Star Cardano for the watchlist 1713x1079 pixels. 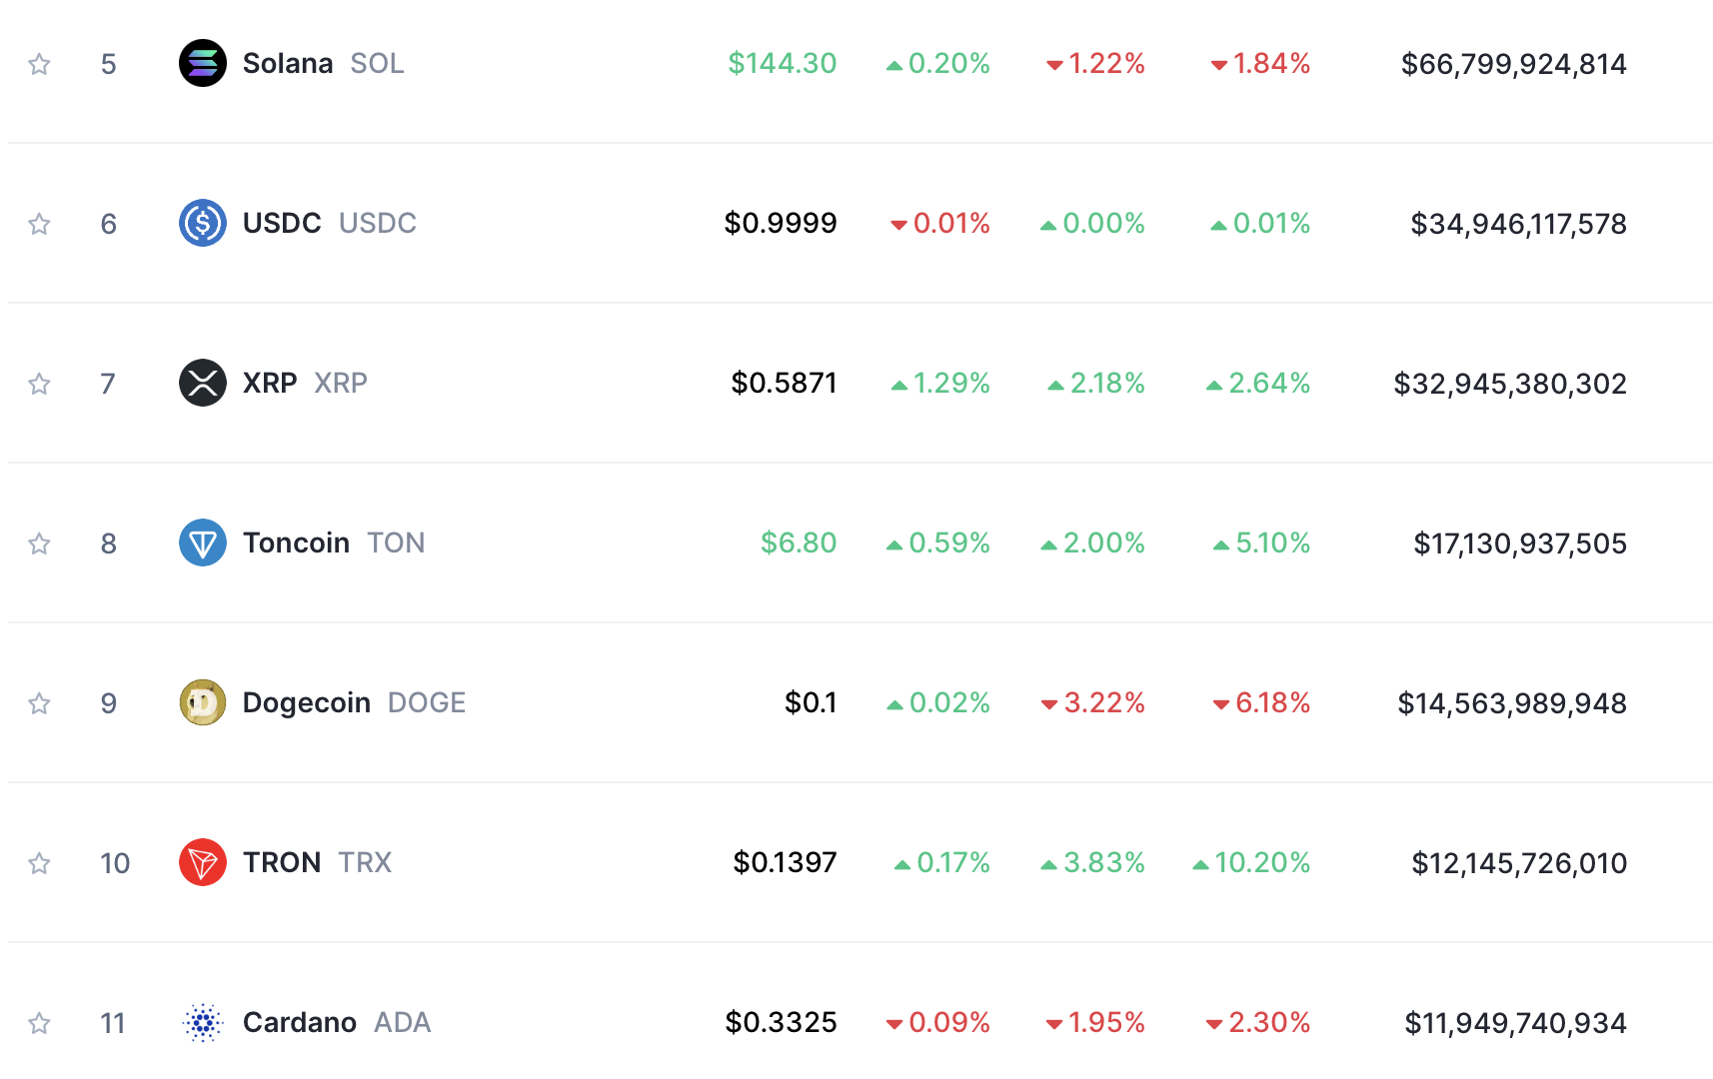tap(39, 1023)
